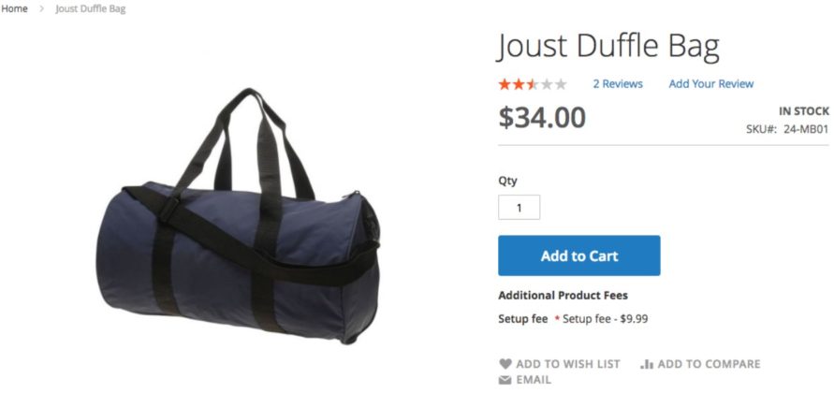Click the breadcrumb chevron separator

pyautogui.click(x=41, y=9)
